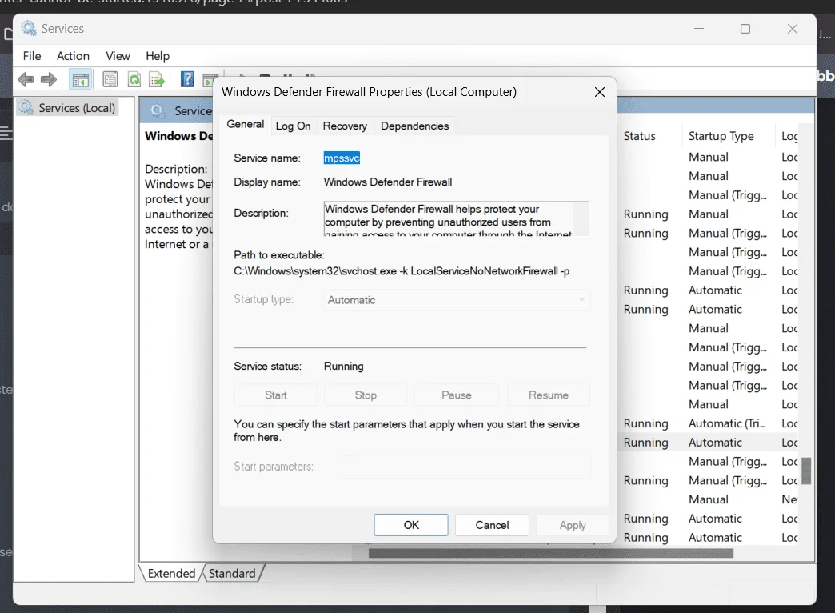Click the Start service button
835x613 pixels.
[x=275, y=395]
